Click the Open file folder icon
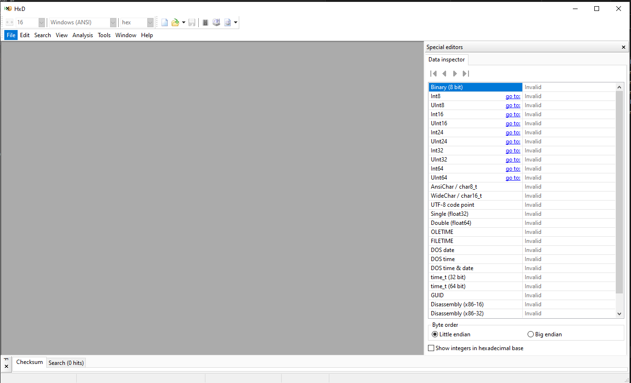 [x=175, y=22]
